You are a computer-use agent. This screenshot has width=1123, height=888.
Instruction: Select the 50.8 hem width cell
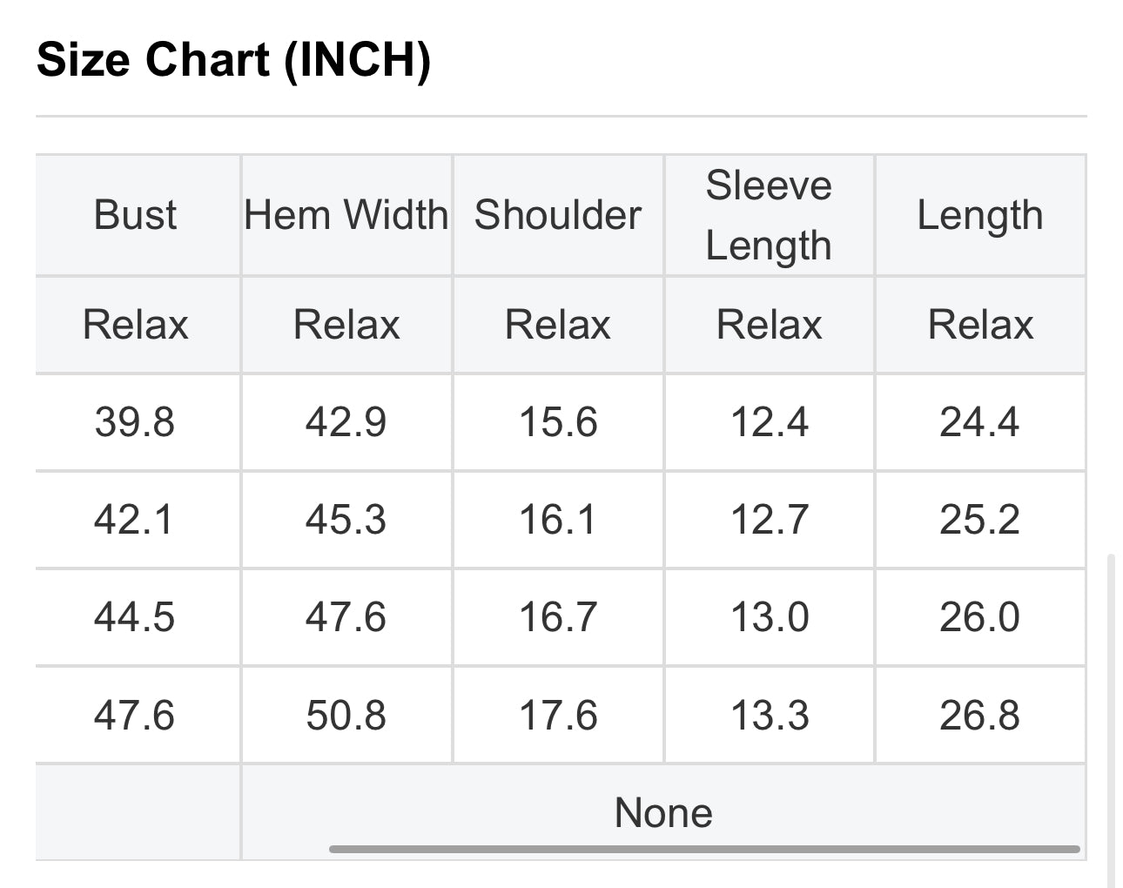(x=346, y=715)
